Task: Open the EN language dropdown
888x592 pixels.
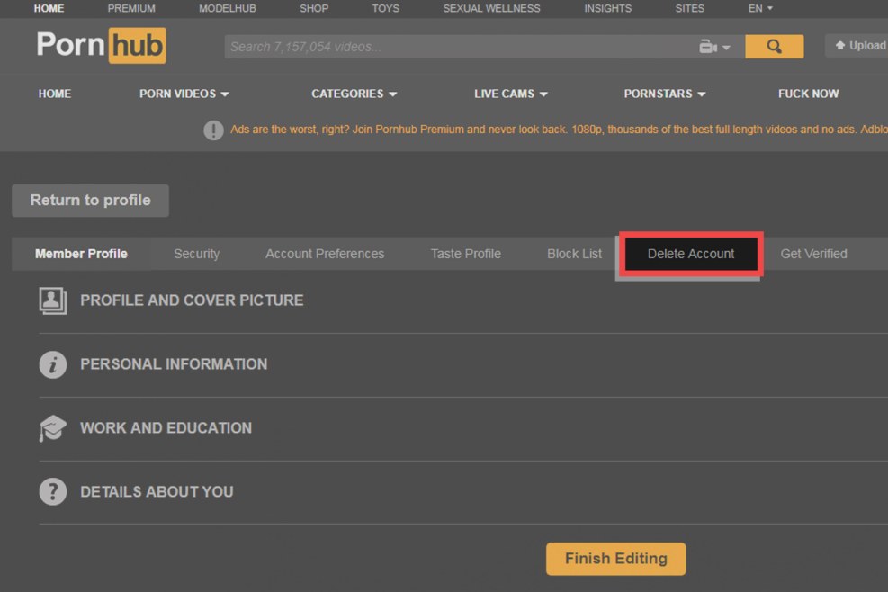Action: 760,8
